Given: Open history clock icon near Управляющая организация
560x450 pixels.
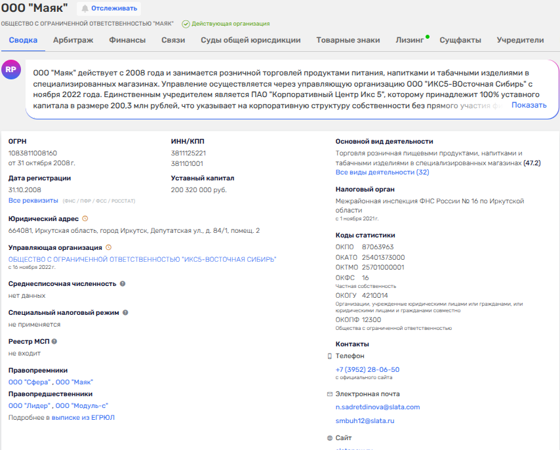Looking at the screenshot, I should click(x=108, y=248).
